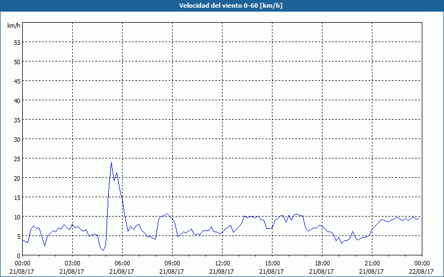Click the '21:00' time axis label

372,264
